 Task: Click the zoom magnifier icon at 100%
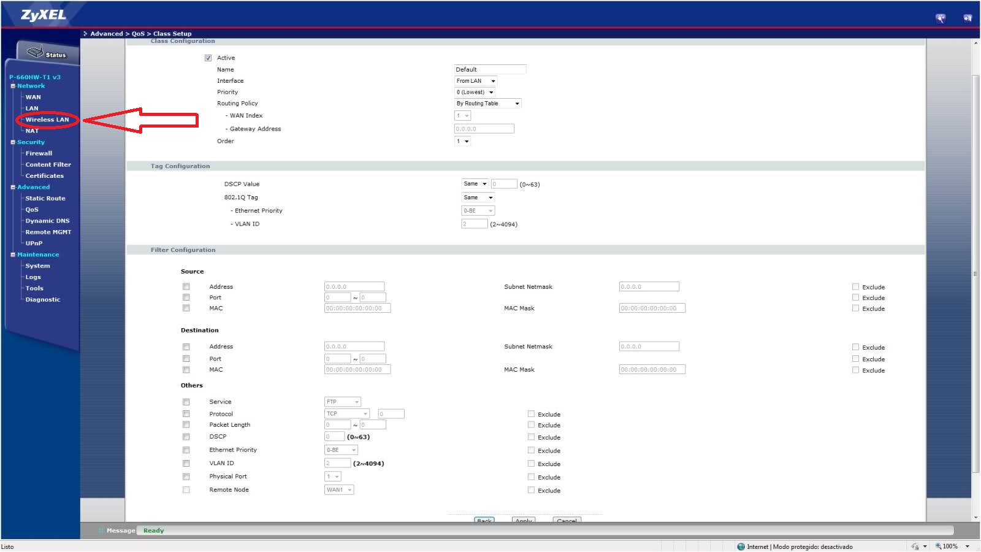938,546
